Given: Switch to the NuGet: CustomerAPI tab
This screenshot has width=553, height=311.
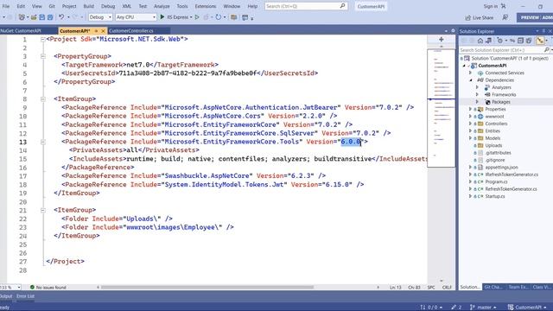Looking at the screenshot, I should (21, 31).
